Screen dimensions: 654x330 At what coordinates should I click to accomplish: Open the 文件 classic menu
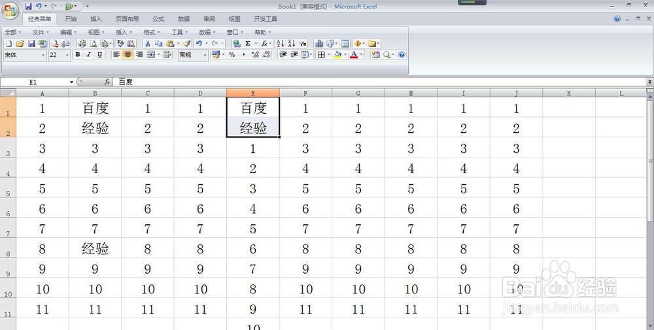point(41,32)
